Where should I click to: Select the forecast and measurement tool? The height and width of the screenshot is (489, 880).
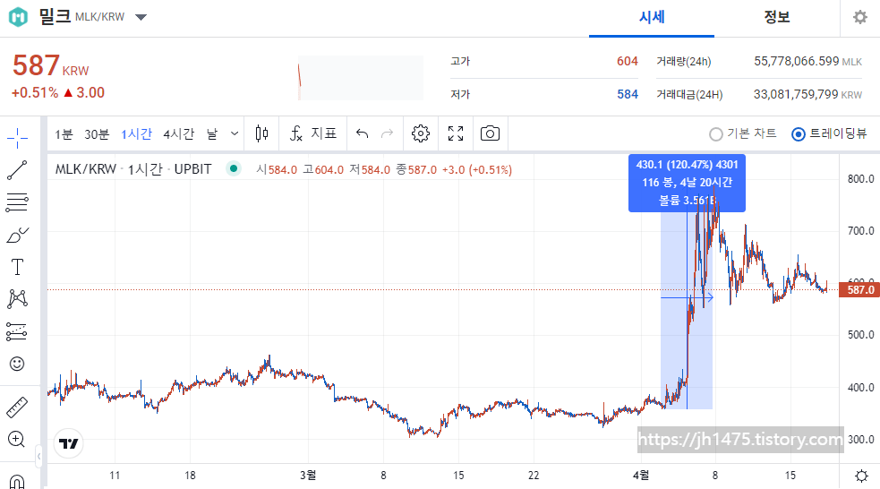pyautogui.click(x=17, y=331)
